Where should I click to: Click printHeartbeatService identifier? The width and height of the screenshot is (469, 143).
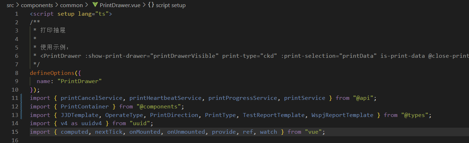[165, 98]
